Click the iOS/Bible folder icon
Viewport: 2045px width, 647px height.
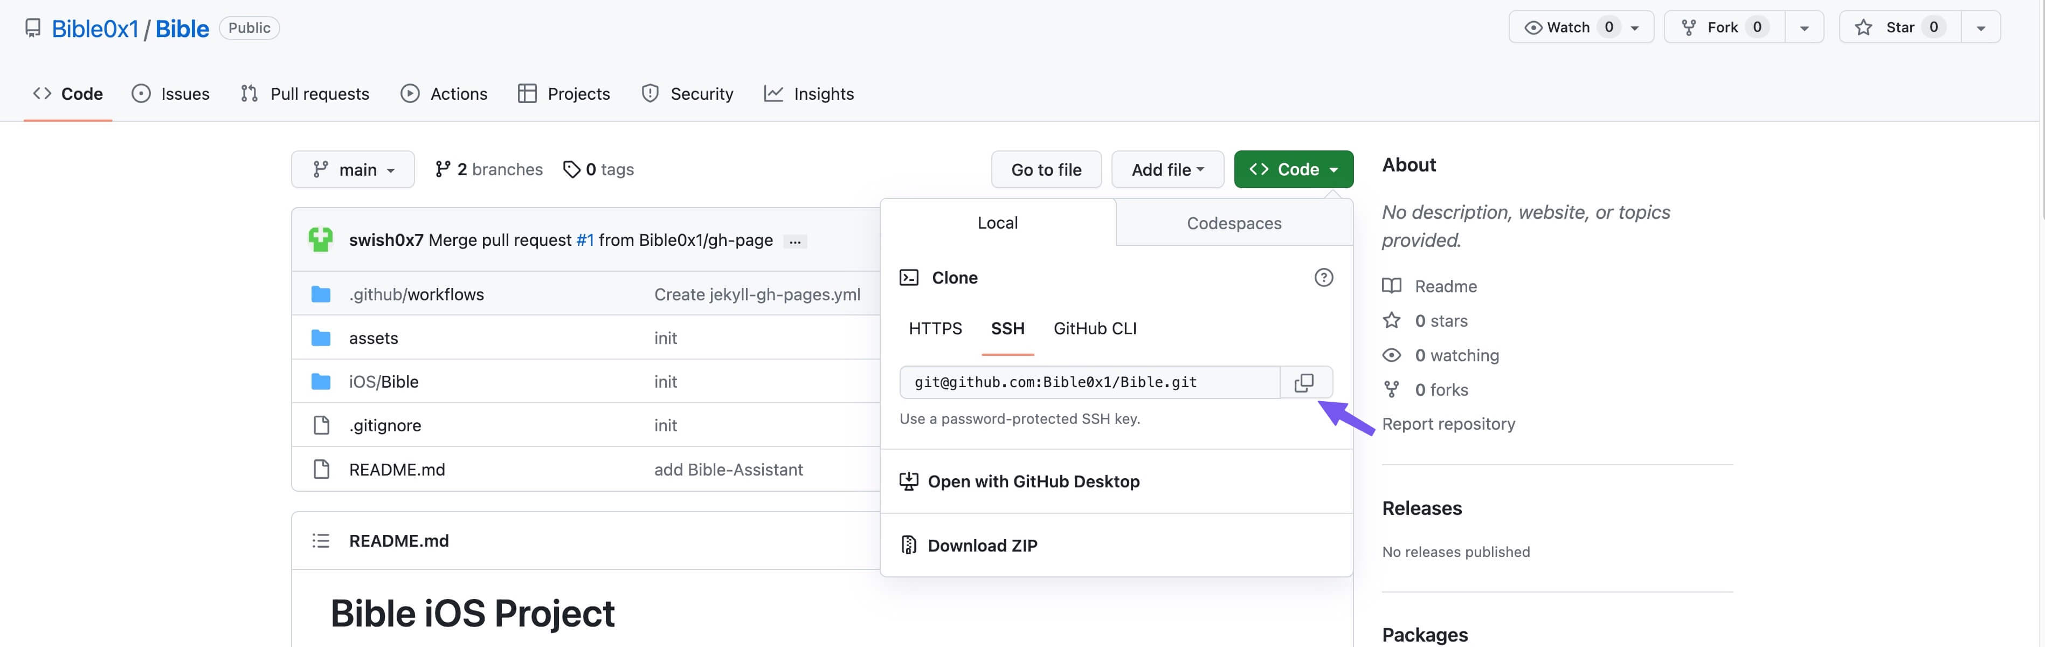[x=321, y=382]
